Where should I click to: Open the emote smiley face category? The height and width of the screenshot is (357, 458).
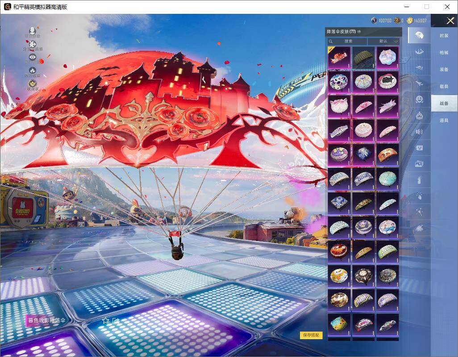pos(419,99)
